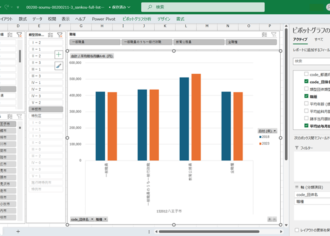Click the search box in the title bar
This screenshot has height=236, width=330.
[x=203, y=7]
